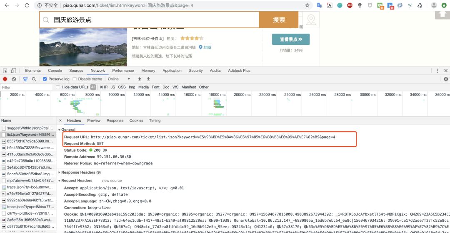Open the Google Translate extension icon
The height and width of the screenshot is (233, 450).
pyautogui.click(x=320, y=5)
